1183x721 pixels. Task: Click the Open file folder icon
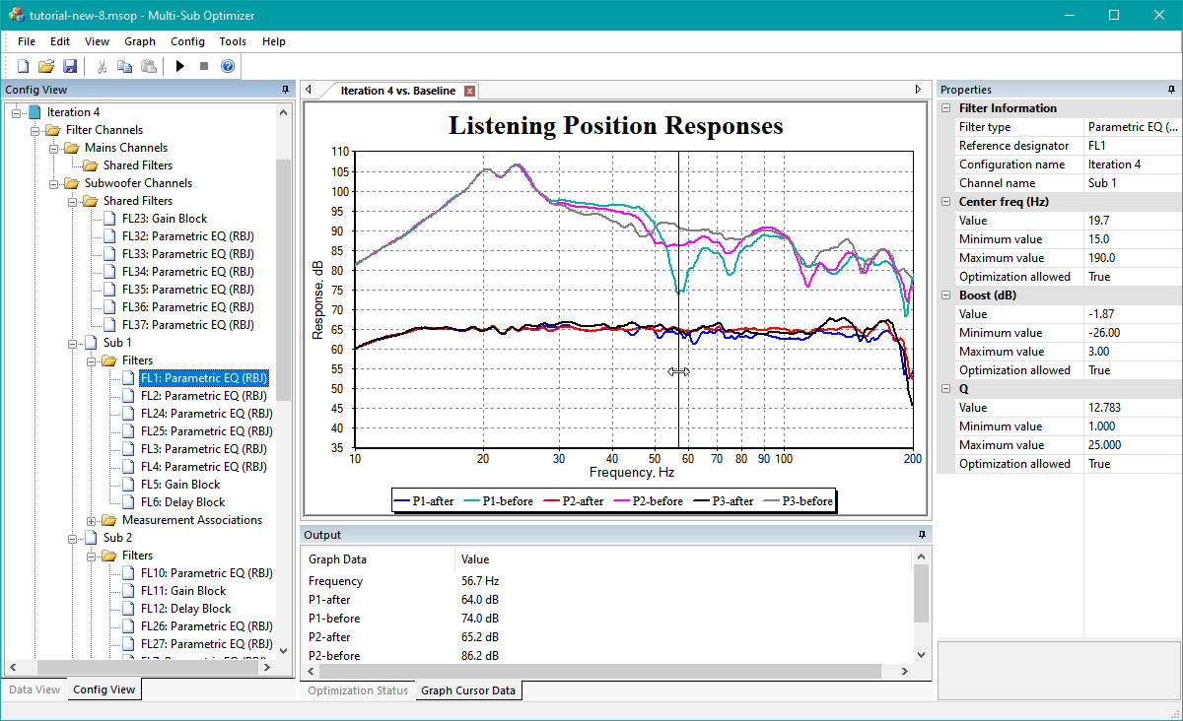(x=46, y=66)
